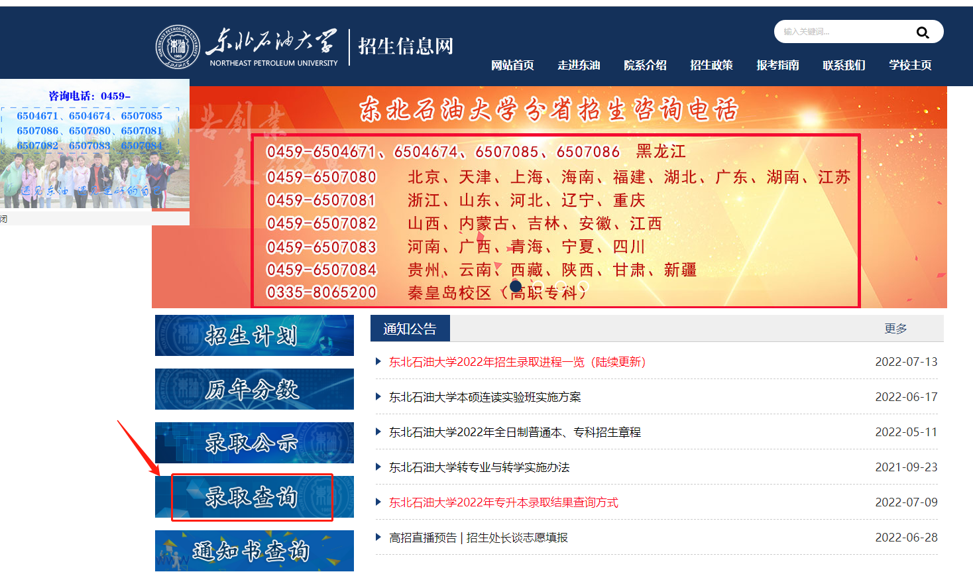Click date 2021-09-23 in notice list
The width and height of the screenshot is (973, 578).
(x=906, y=467)
